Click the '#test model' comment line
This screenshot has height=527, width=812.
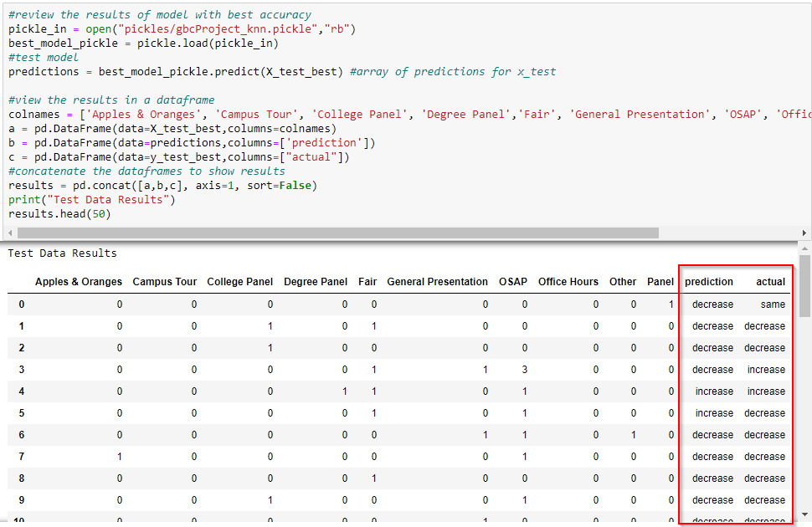tap(44, 58)
